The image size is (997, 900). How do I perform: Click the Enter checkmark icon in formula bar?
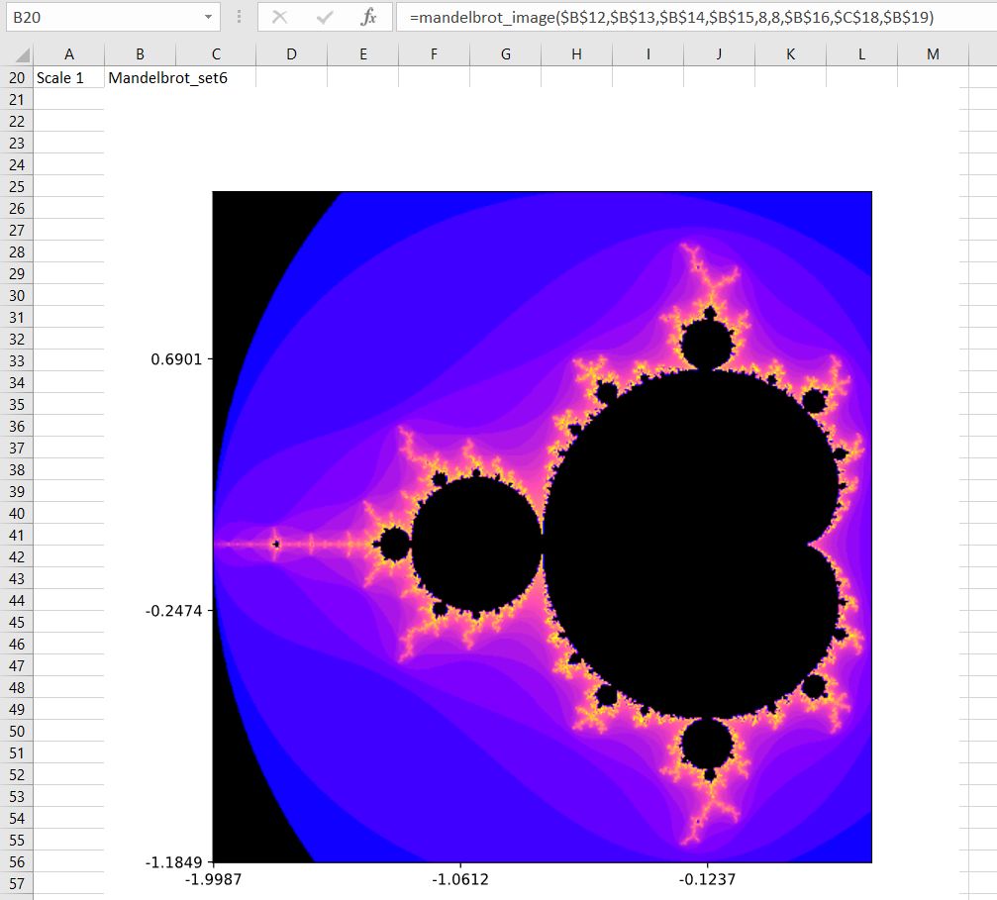click(325, 17)
